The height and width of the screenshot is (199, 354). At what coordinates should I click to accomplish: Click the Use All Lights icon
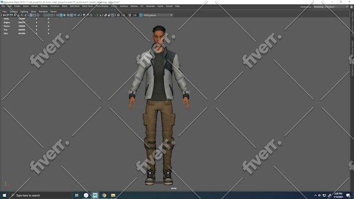coord(75,15)
